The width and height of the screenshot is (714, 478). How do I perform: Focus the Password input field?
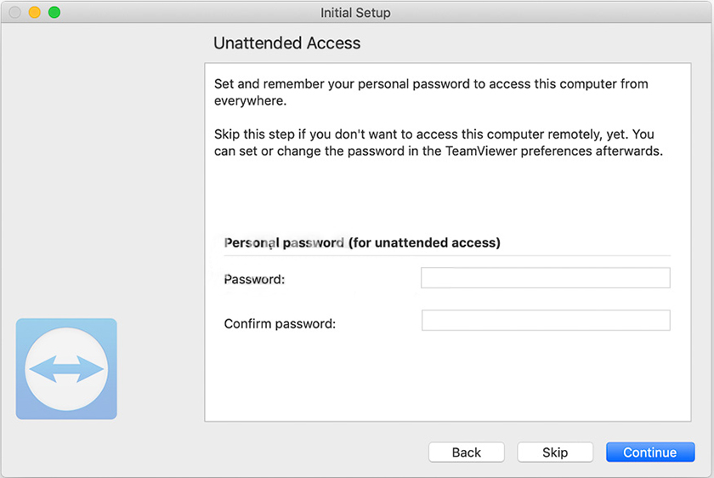[x=545, y=278]
